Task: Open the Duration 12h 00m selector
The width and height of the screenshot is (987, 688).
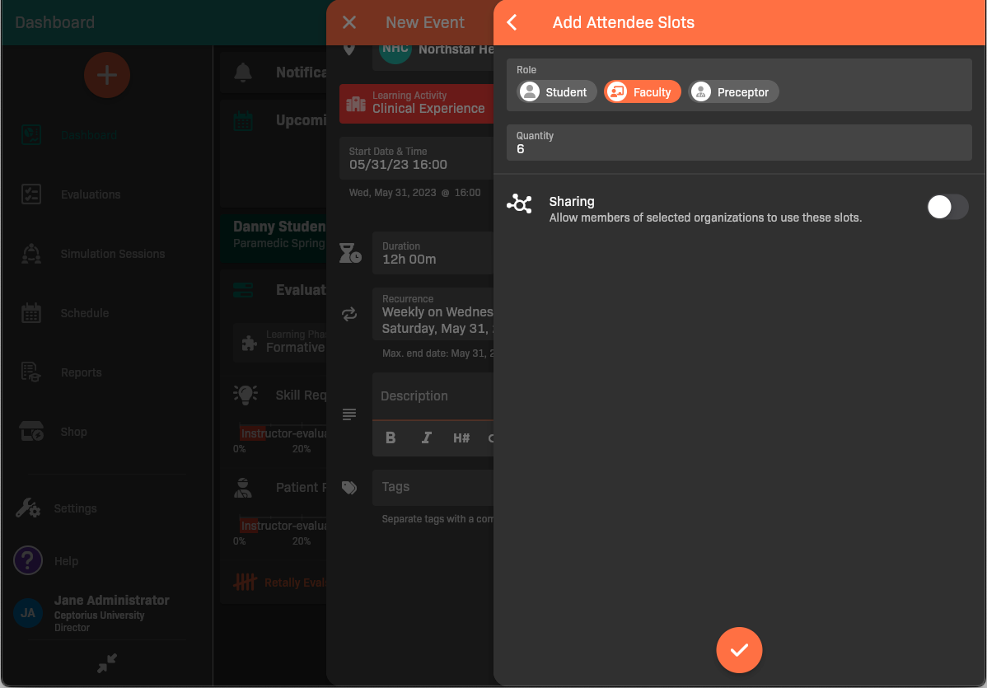Action: [433, 253]
